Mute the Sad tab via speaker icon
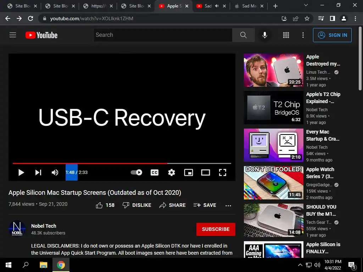Screen dimensions: 363x272 click(x=217, y=6)
